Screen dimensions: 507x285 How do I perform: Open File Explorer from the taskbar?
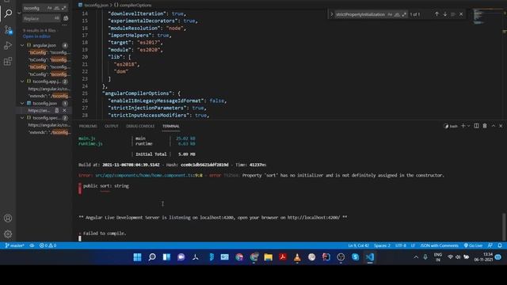(x=269, y=257)
